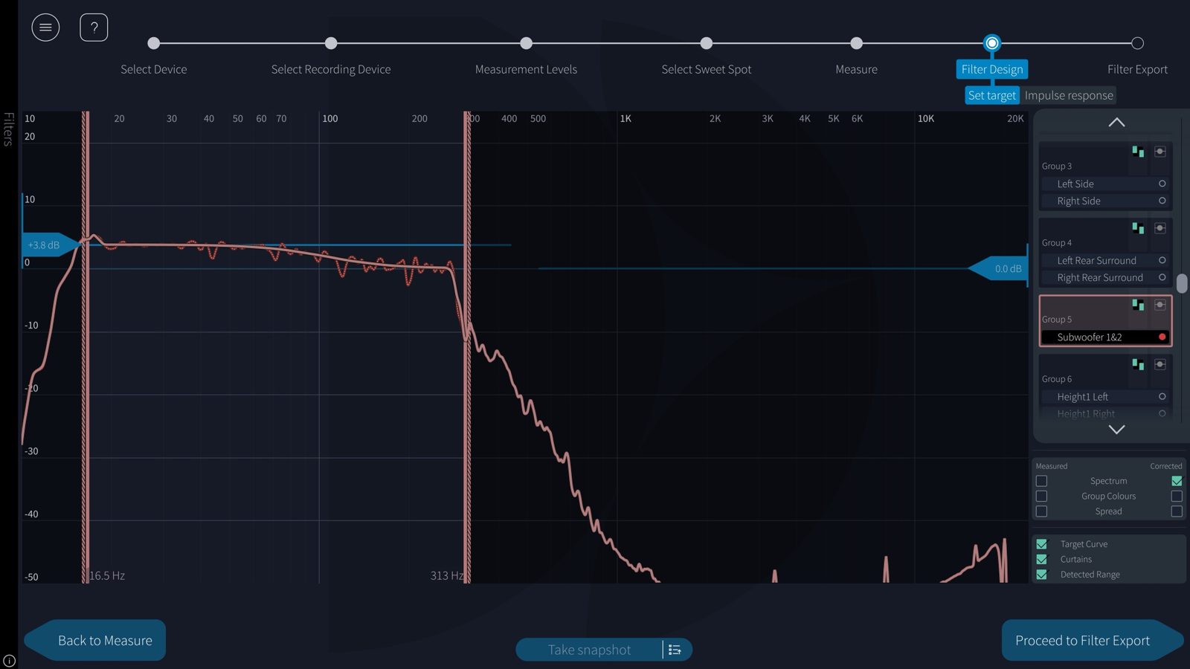The image size is (1190, 669).
Task: Enable Measured Spread checkbox
Action: click(x=1041, y=511)
